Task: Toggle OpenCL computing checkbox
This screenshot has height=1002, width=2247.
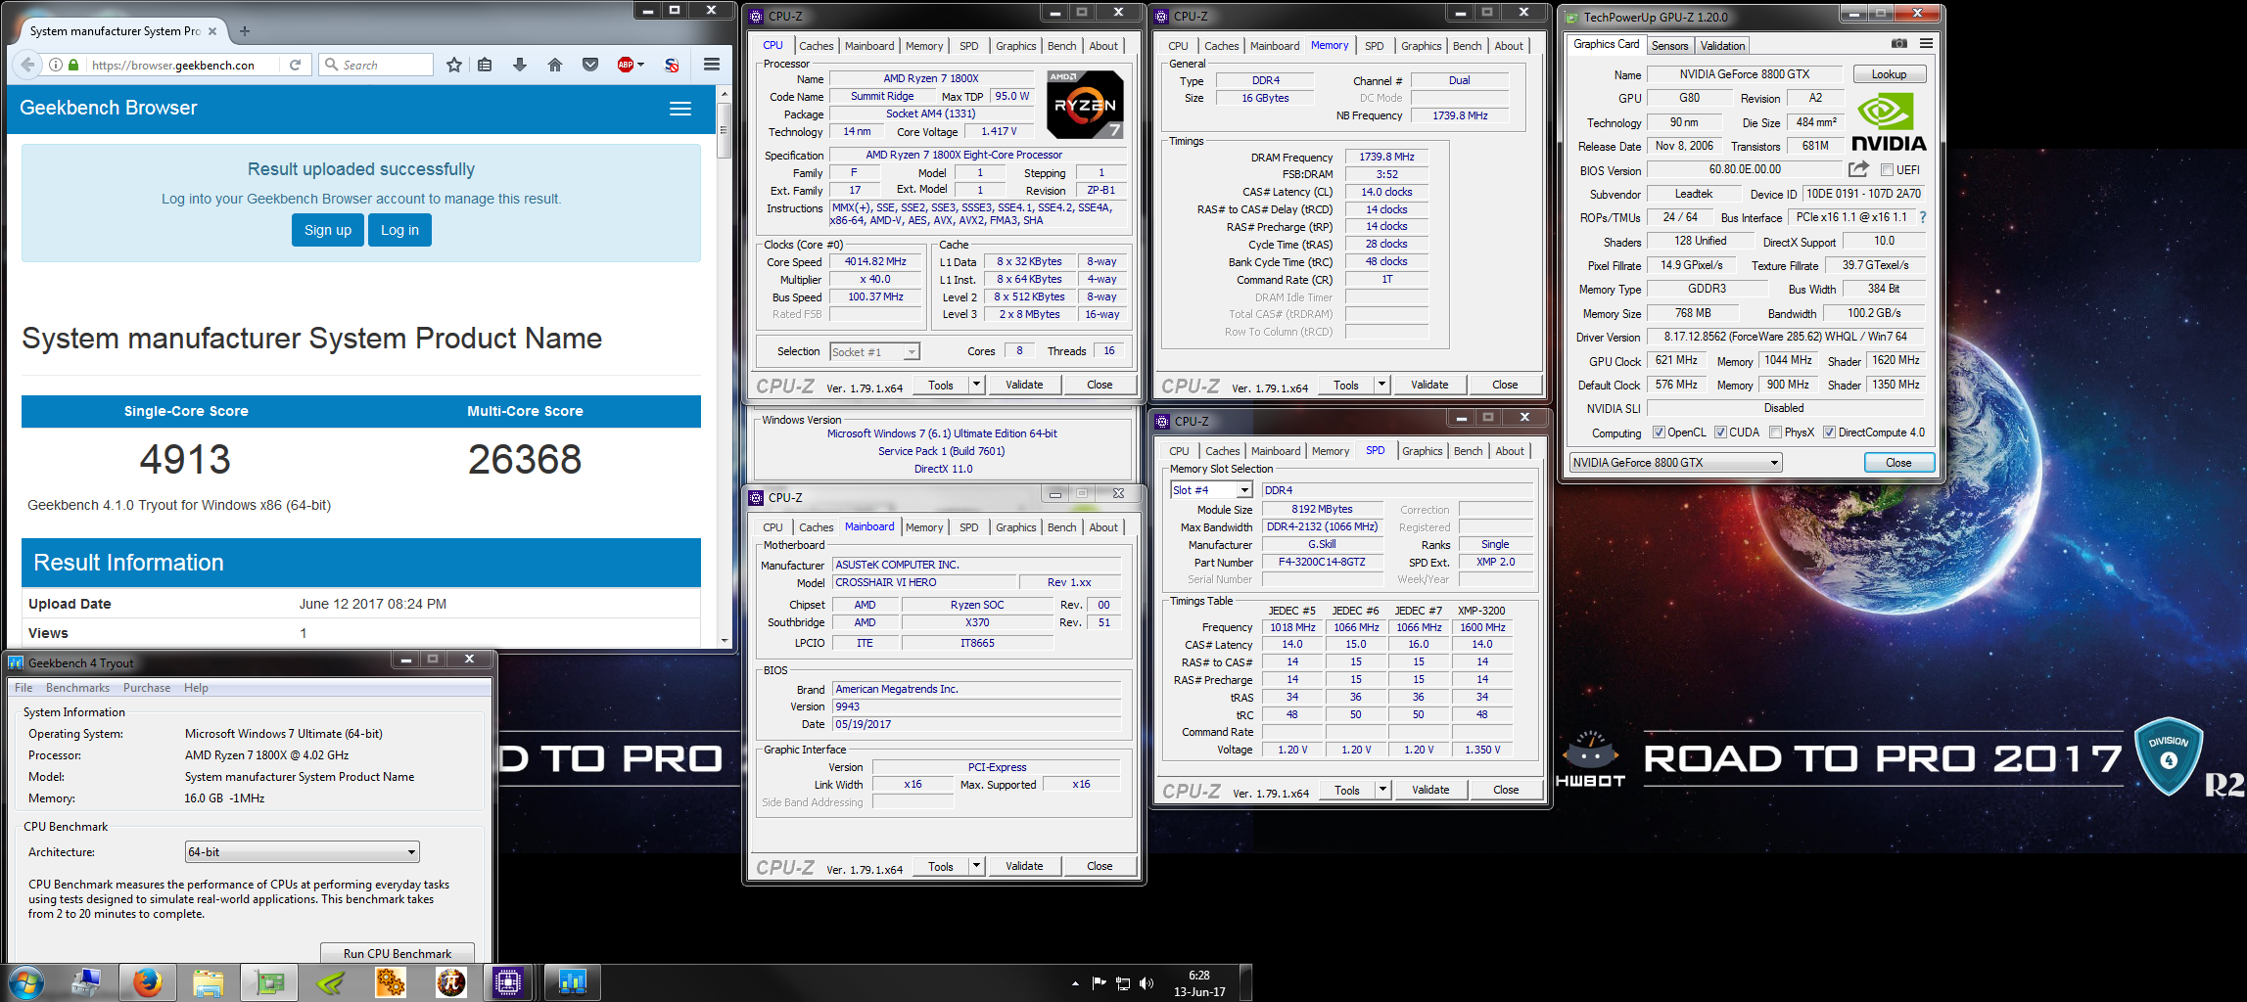Action: click(x=1659, y=433)
